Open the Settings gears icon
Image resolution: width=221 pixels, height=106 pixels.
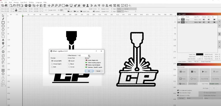(75, 5)
